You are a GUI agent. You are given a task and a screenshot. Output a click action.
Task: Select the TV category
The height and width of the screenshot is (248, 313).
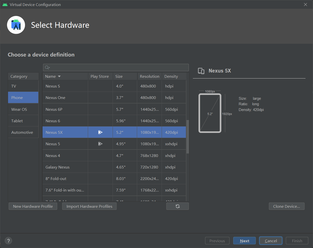[23, 86]
